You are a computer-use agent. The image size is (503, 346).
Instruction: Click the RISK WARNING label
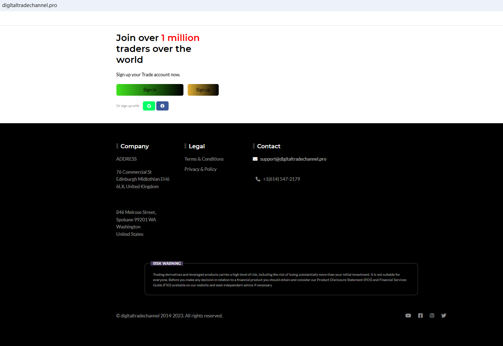pos(167,263)
